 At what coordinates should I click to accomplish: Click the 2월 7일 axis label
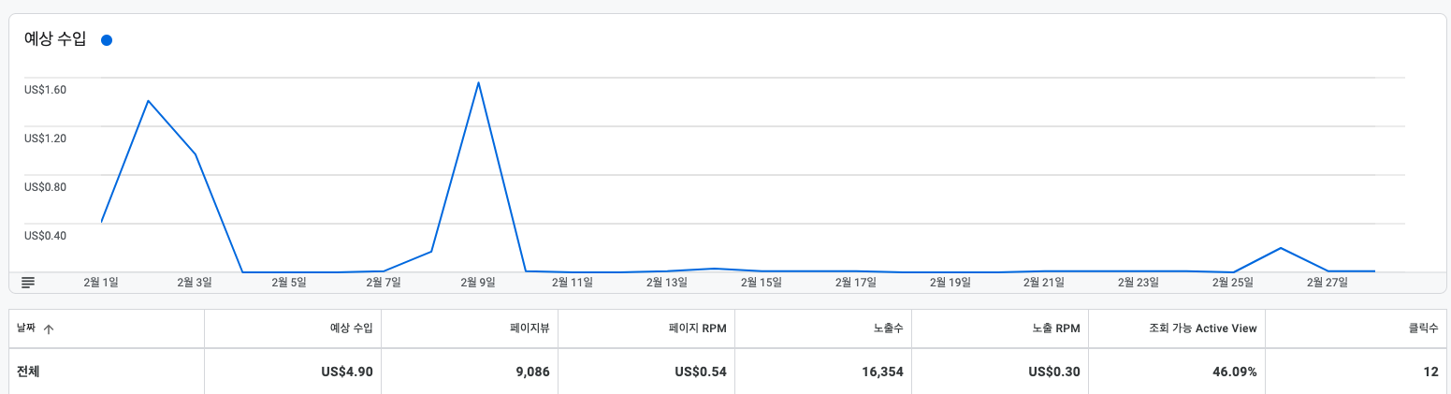click(x=384, y=282)
